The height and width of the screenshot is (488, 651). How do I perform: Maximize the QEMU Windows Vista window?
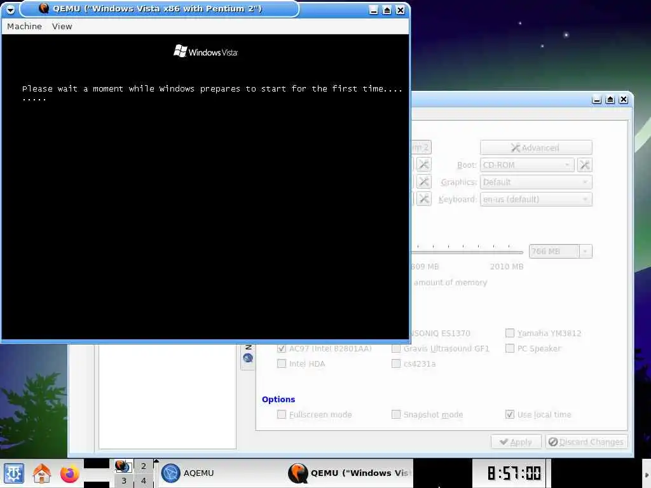coord(387,10)
